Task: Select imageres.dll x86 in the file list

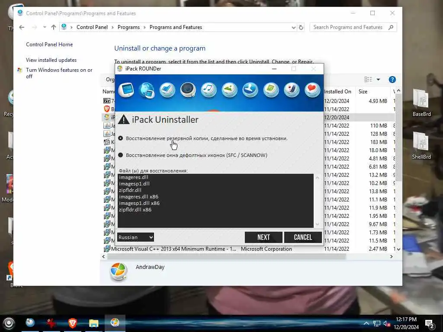Action: click(139, 197)
